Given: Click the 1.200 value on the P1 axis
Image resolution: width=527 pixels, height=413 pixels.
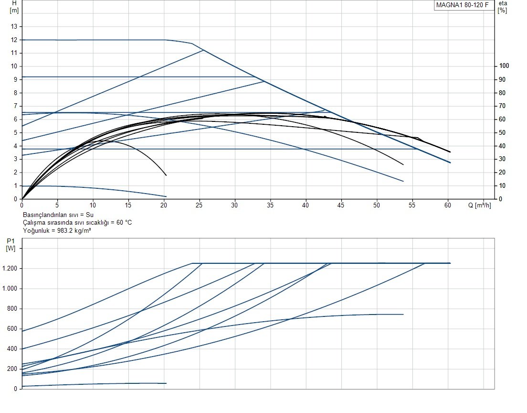Looking at the screenshot, I should tap(10, 268).
